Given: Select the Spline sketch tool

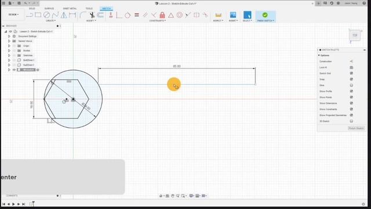Looking at the screenshot, I should (55, 15).
